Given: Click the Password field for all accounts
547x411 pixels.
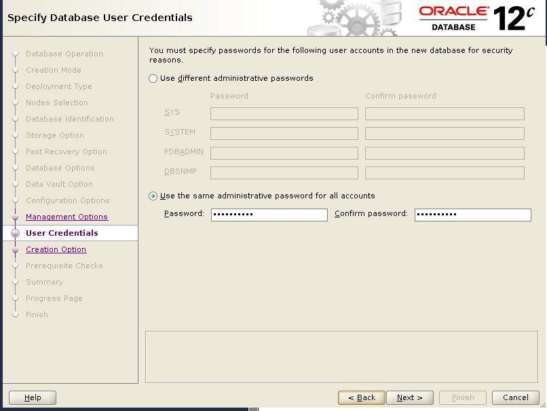Looking at the screenshot, I should coord(269,215).
